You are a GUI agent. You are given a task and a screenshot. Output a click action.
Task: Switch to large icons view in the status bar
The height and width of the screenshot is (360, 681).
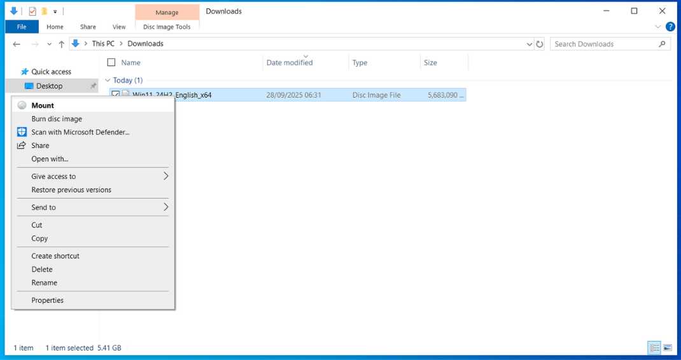(668, 348)
